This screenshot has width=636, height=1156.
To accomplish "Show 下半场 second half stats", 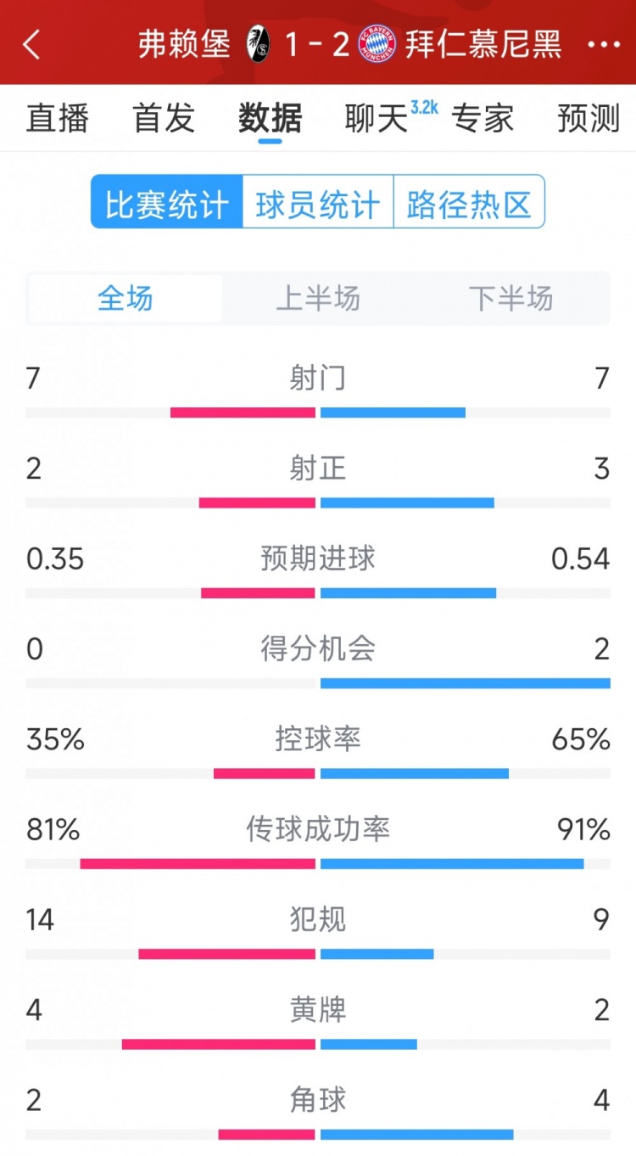I will (x=510, y=299).
